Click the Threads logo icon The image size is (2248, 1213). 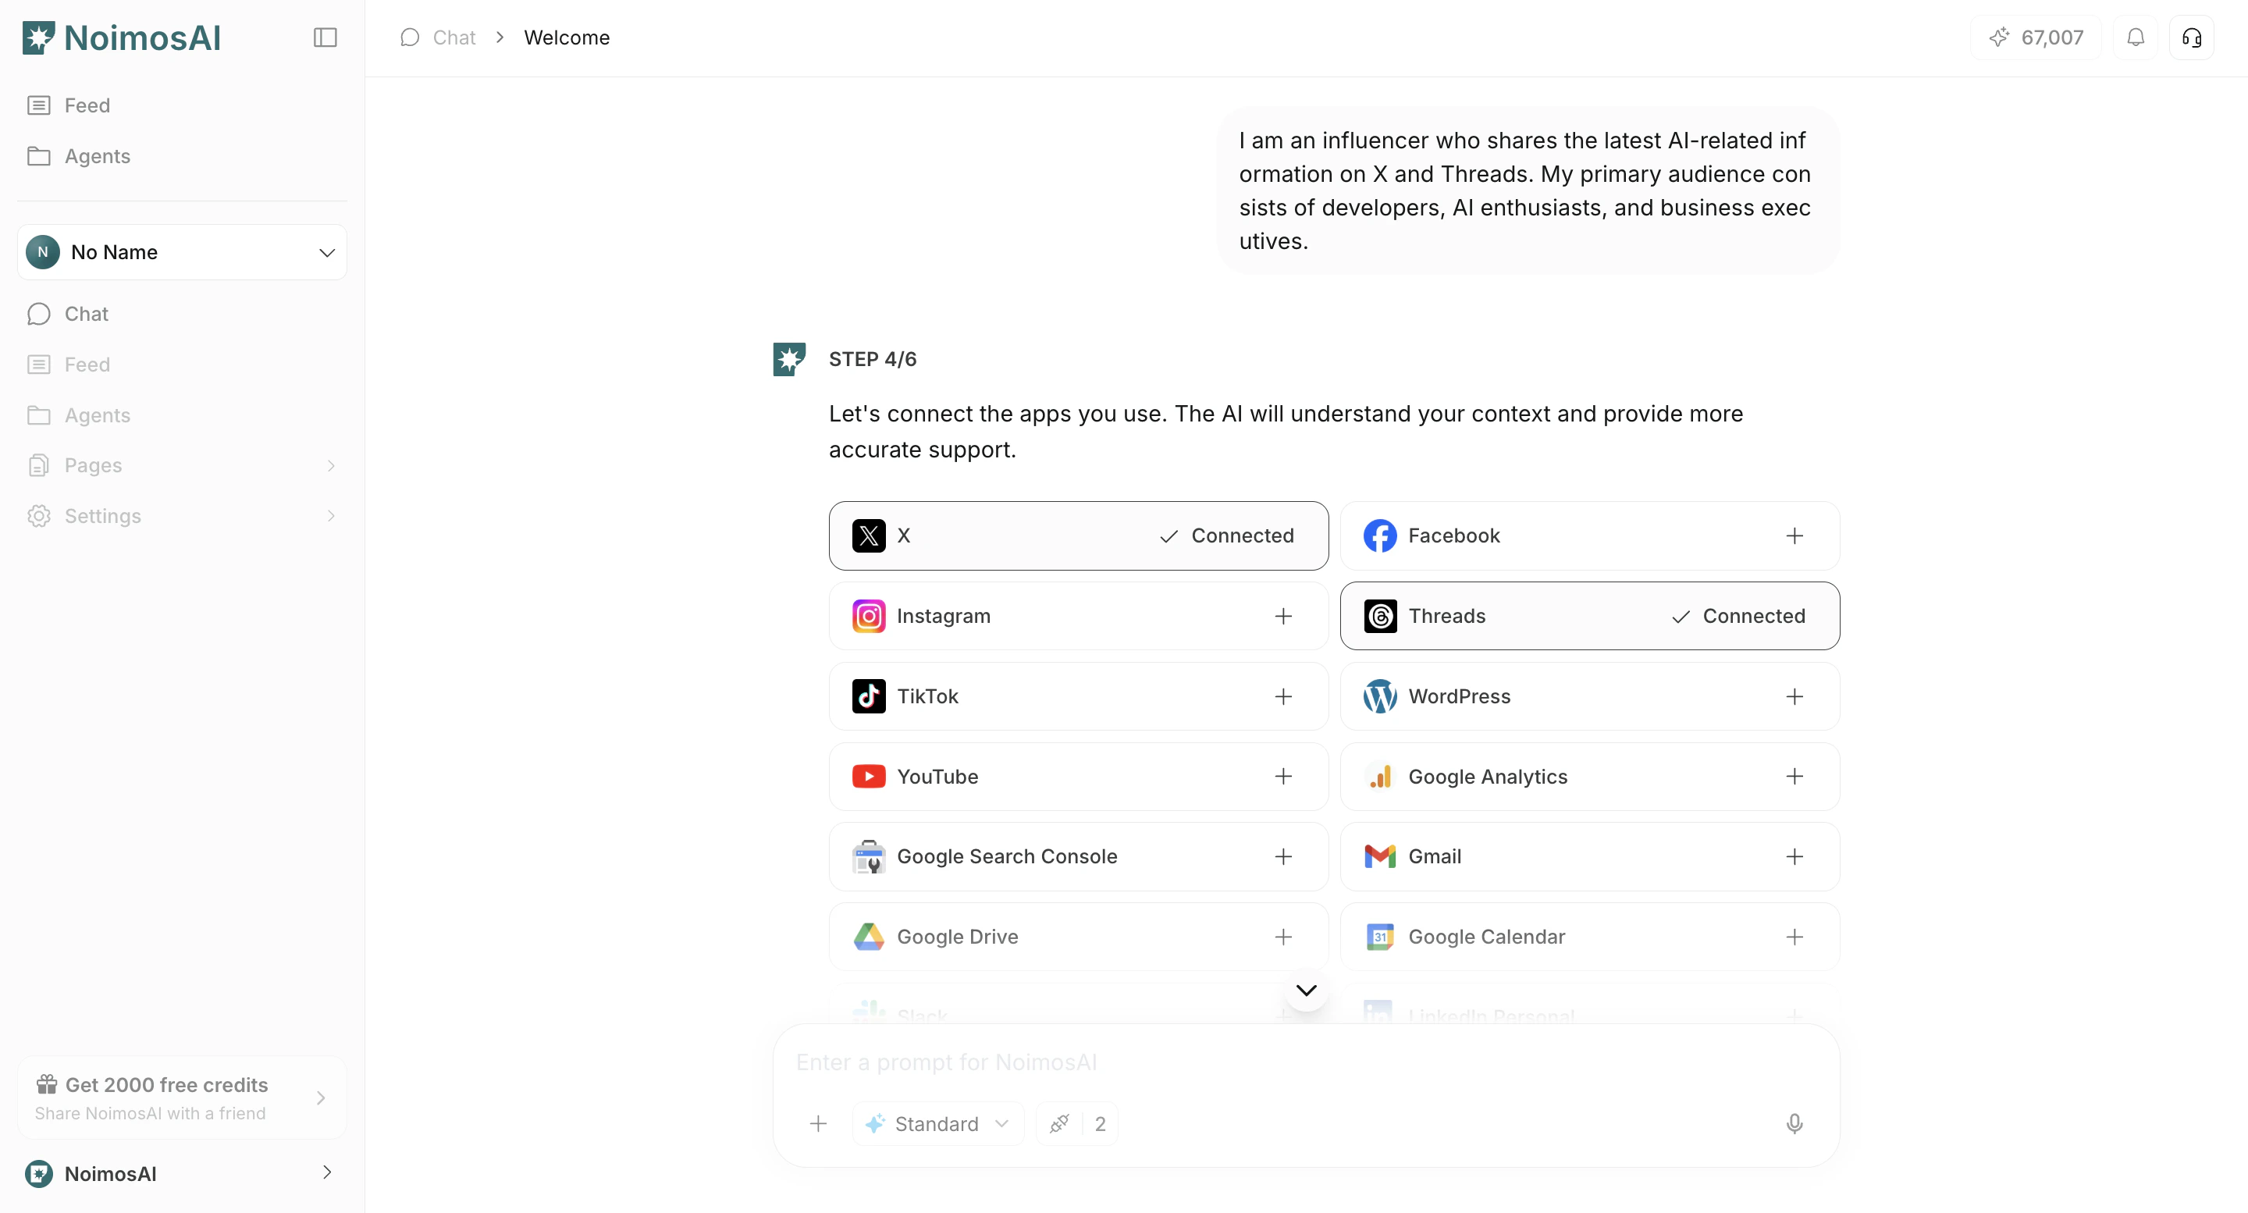[x=1381, y=616]
